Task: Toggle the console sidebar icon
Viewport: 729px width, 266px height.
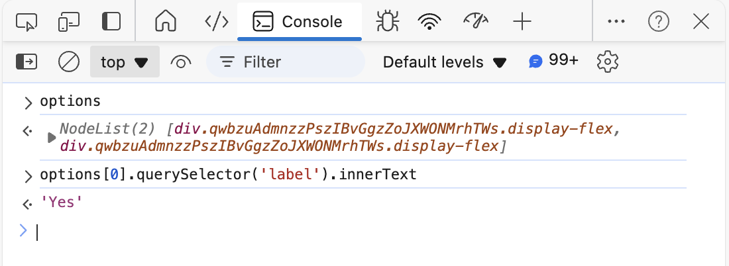Action: coord(27,62)
